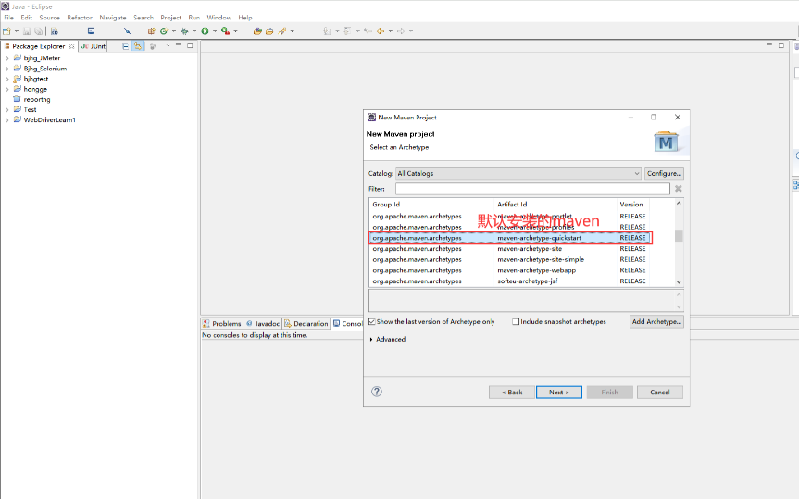The width and height of the screenshot is (799, 499).
Task: Click the New Java Package icon
Action: point(151,31)
